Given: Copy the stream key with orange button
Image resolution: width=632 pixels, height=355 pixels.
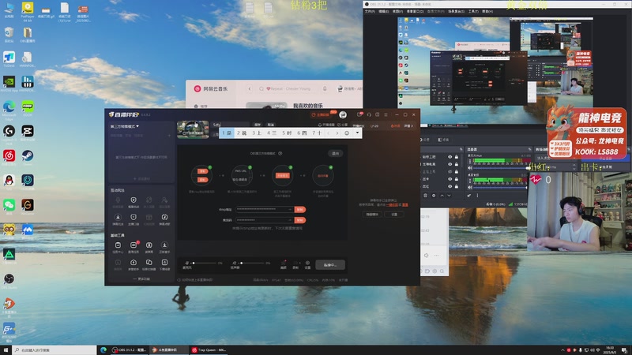Looking at the screenshot, I should tap(300, 220).
